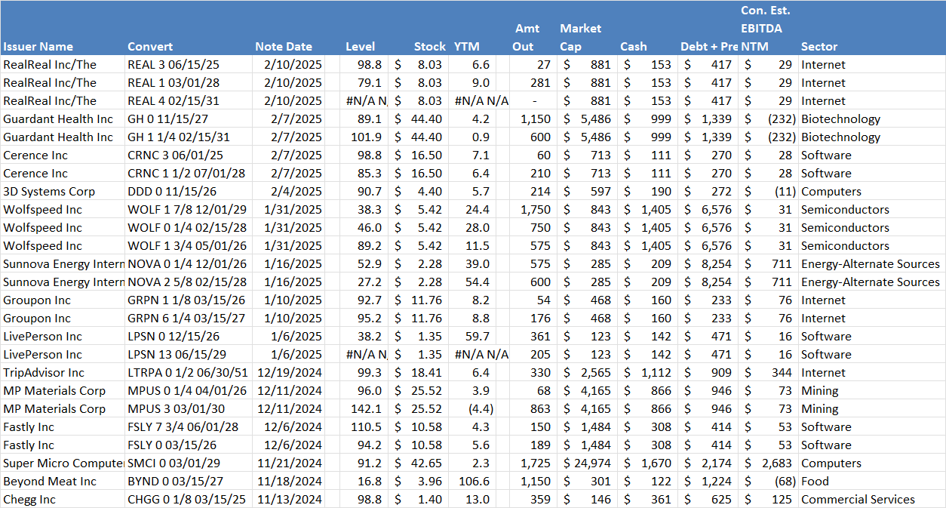The image size is (946, 508).
Task: Click convert LPSN 0 12/15/26
Action: tap(174, 337)
